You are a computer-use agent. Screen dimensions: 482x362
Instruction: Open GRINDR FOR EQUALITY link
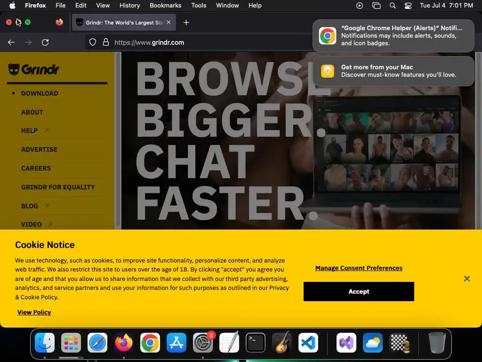(x=58, y=187)
